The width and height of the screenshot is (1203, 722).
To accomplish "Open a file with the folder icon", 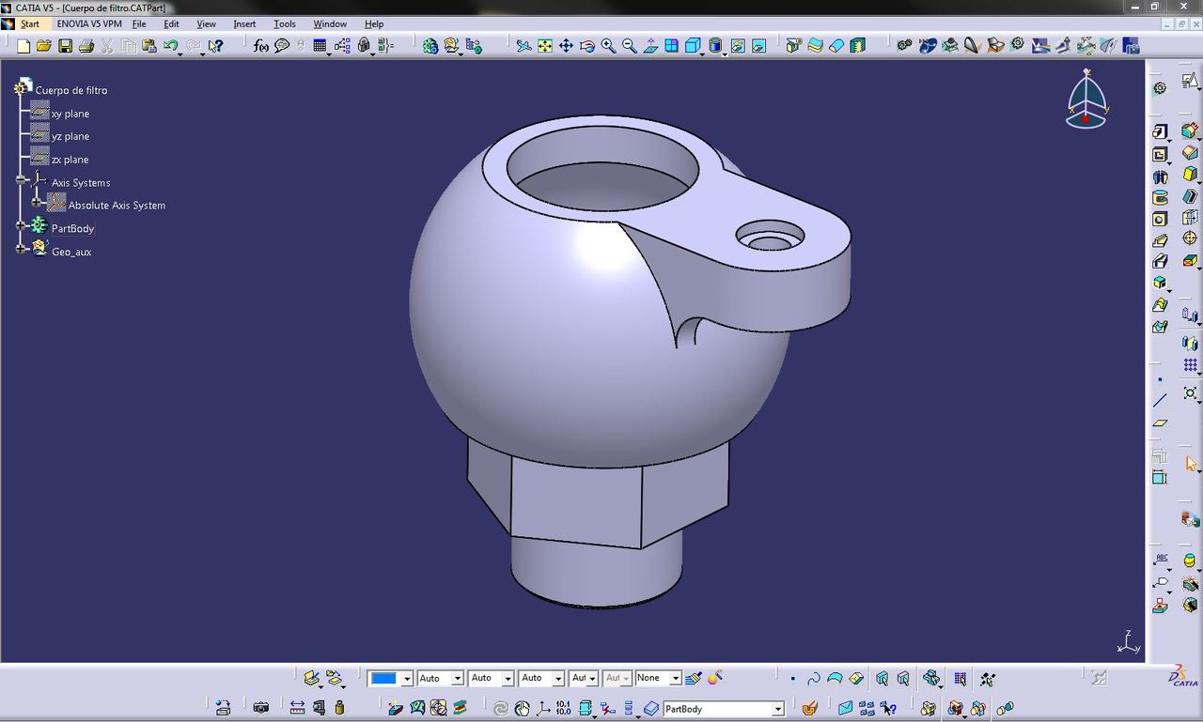I will (x=44, y=45).
